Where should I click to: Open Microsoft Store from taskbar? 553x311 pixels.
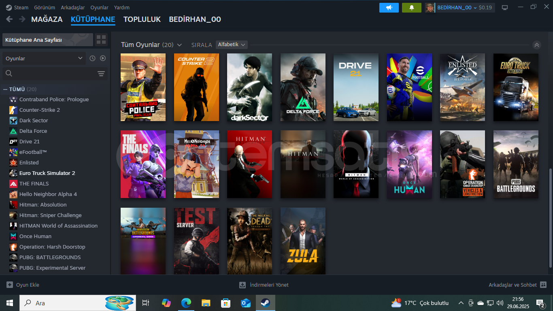click(225, 303)
